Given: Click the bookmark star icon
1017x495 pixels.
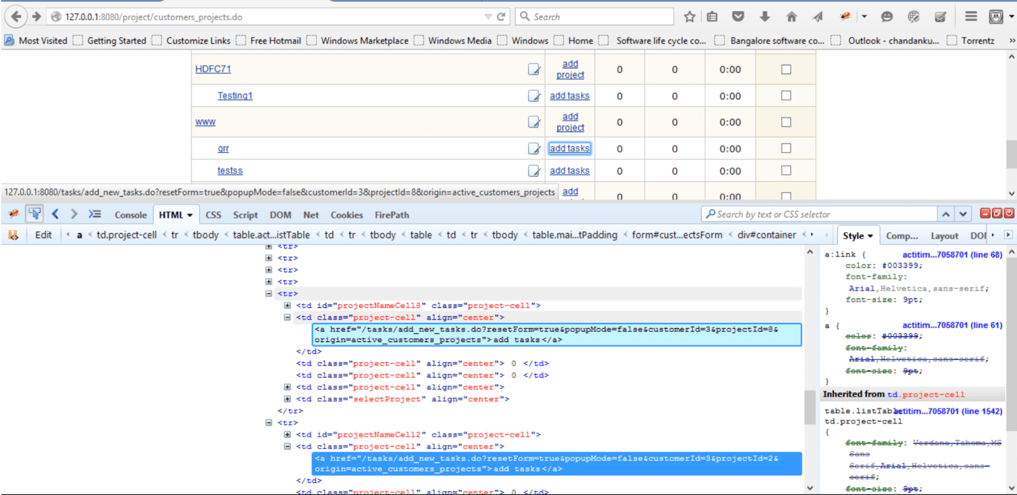Looking at the screenshot, I should (690, 17).
